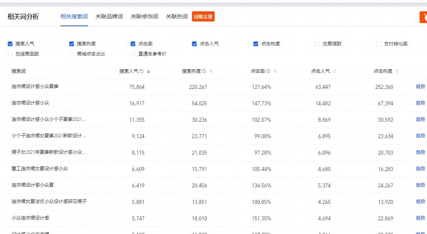Enable the 交易指数 checkbox
The height and width of the screenshot is (234, 427).
pyautogui.click(x=317, y=44)
